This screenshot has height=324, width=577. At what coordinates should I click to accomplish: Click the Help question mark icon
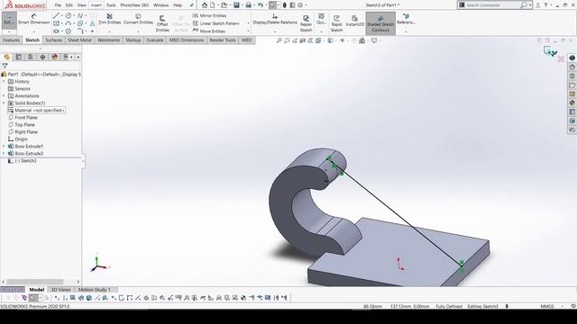coord(545,5)
